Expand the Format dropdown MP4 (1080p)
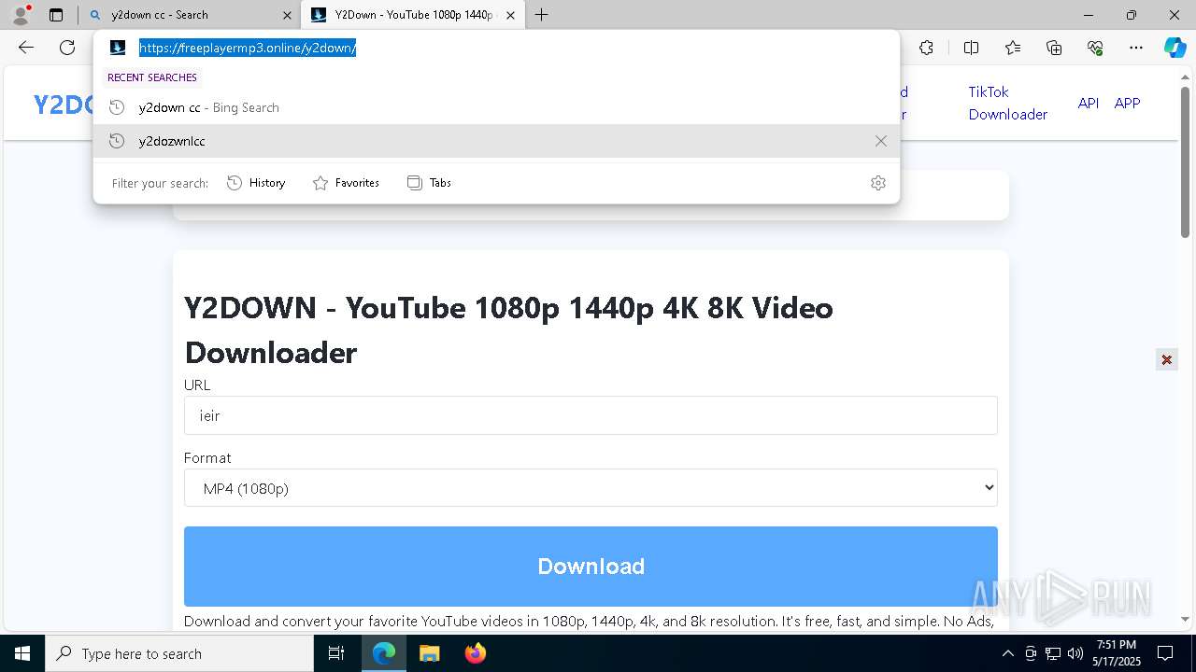Image resolution: width=1196 pixels, height=672 pixels. pos(591,488)
